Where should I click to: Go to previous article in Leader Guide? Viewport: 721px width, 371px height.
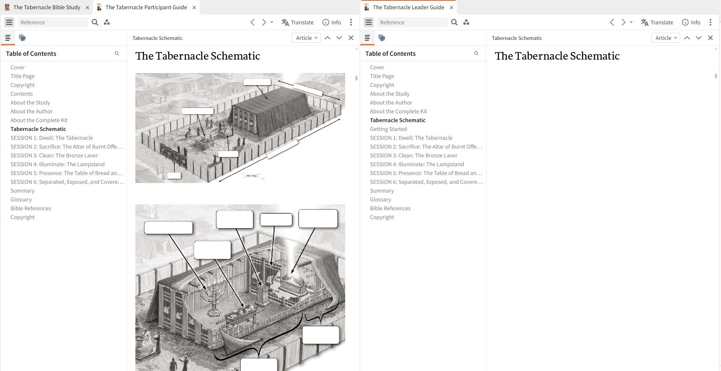pyautogui.click(x=687, y=38)
